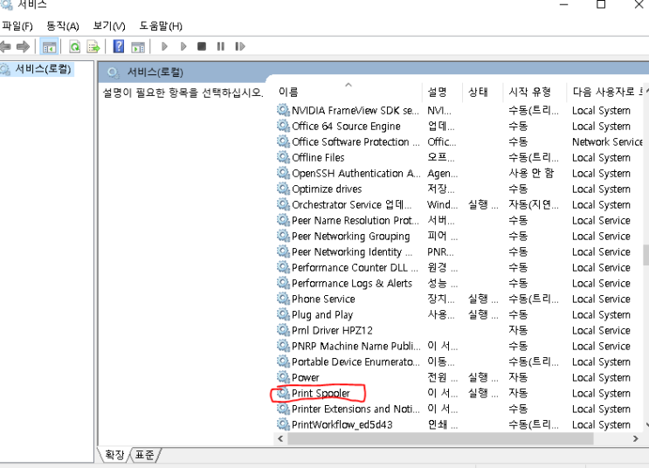Click 사용 안 함 startup type cell

tap(531, 174)
